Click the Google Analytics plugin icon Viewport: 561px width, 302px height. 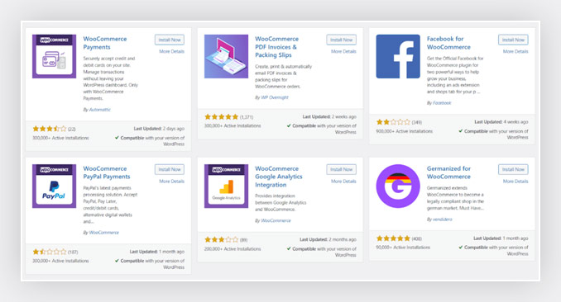[226, 186]
